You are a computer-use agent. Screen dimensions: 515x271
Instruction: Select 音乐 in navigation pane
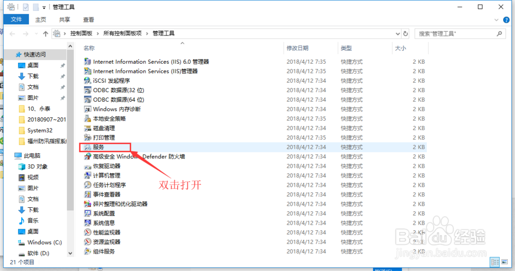coord(32,221)
